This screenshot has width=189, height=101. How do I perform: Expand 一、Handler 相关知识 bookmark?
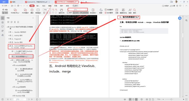coord(9,32)
